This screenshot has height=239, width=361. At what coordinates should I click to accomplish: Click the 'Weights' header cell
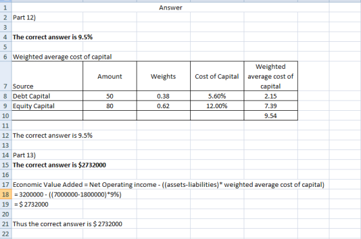(x=163, y=76)
